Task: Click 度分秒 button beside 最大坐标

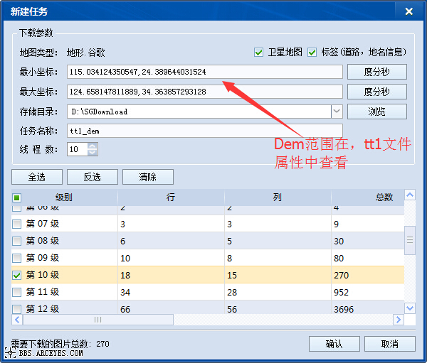Action: 376,92
